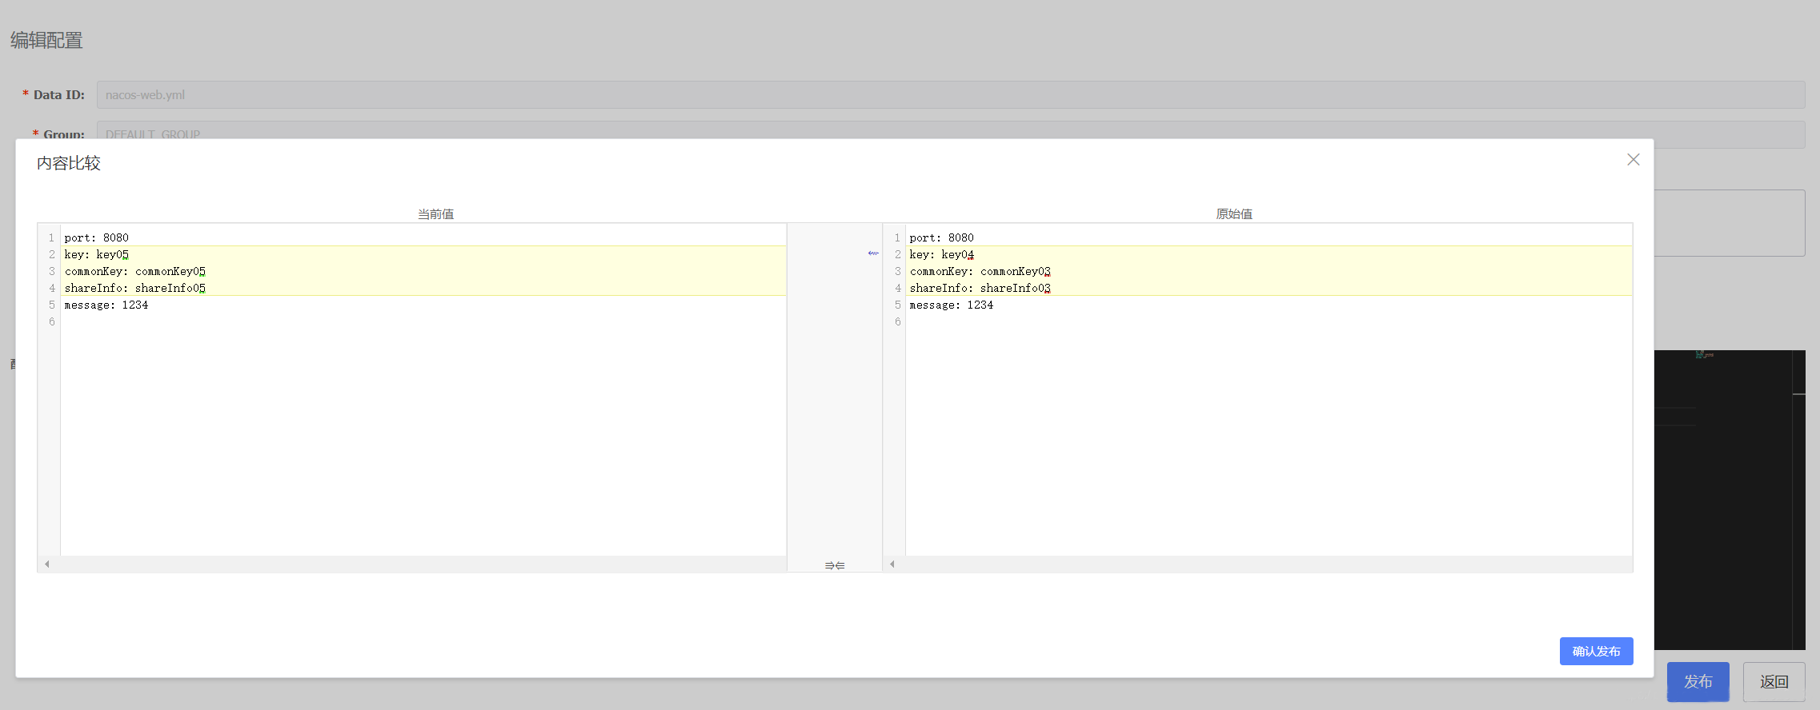Close the 内容比较 comparison dialog
The height and width of the screenshot is (710, 1820).
pyautogui.click(x=1633, y=160)
